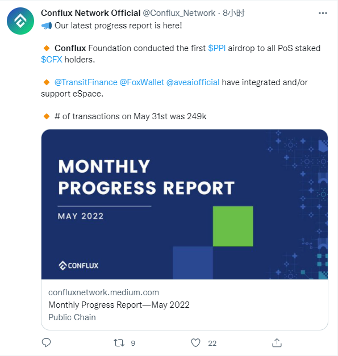The width and height of the screenshot is (338, 356).
Task: Open the three-dot more options menu
Action: pyautogui.click(x=323, y=13)
